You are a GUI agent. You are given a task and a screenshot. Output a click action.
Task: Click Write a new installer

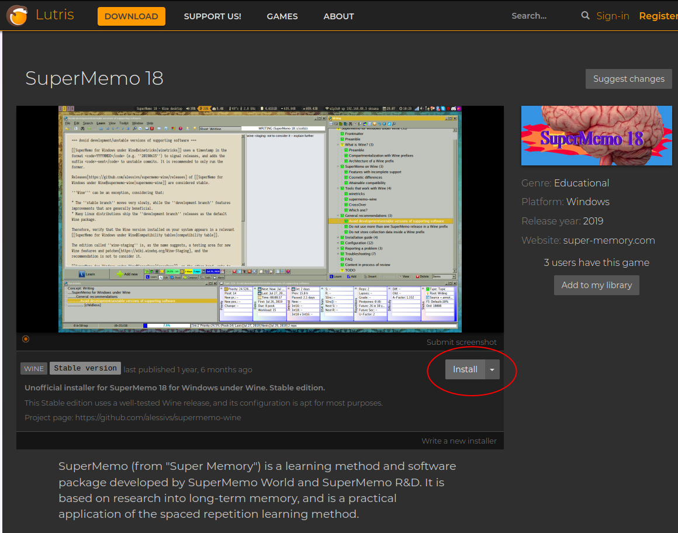click(459, 441)
